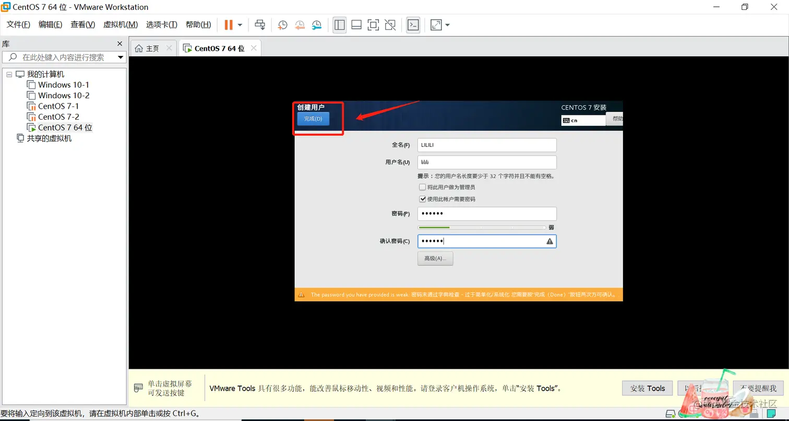Click the cn keyboard layout indicator
The height and width of the screenshot is (421, 789).
(583, 120)
